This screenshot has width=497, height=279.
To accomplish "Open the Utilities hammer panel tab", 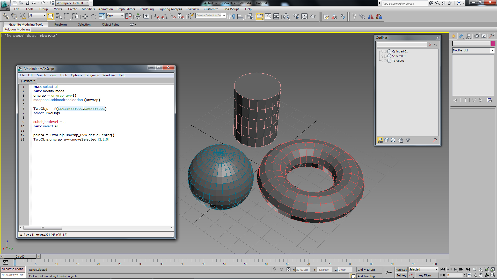I will coord(491,36).
